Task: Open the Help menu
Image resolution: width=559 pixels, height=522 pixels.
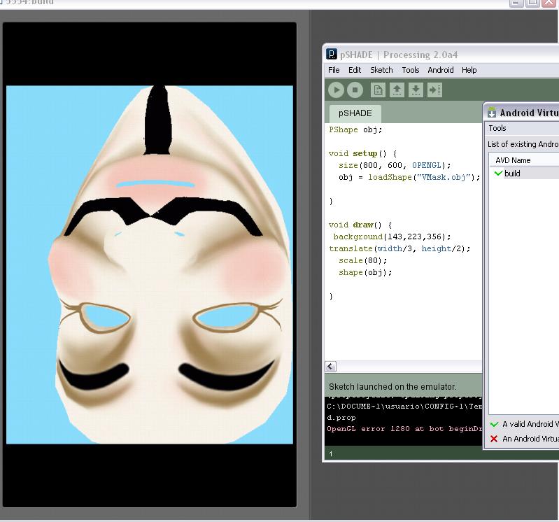Action: tap(469, 70)
